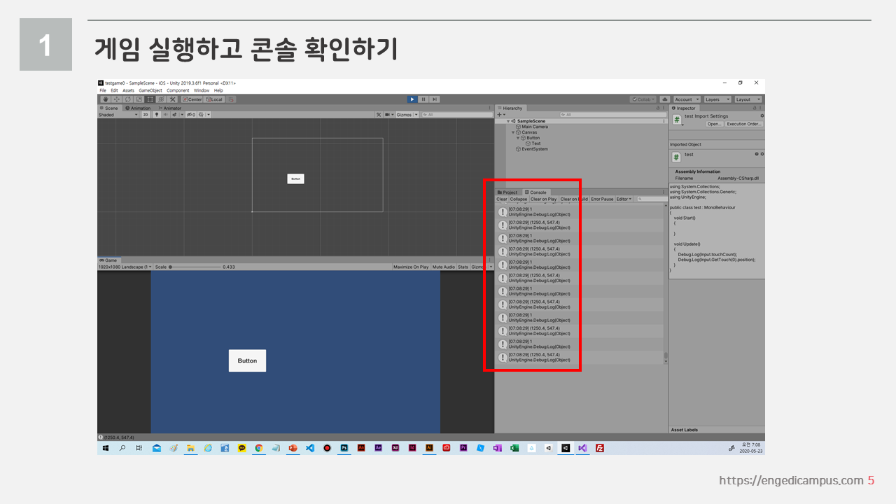Open Chrome from the Windows taskbar

click(x=259, y=448)
